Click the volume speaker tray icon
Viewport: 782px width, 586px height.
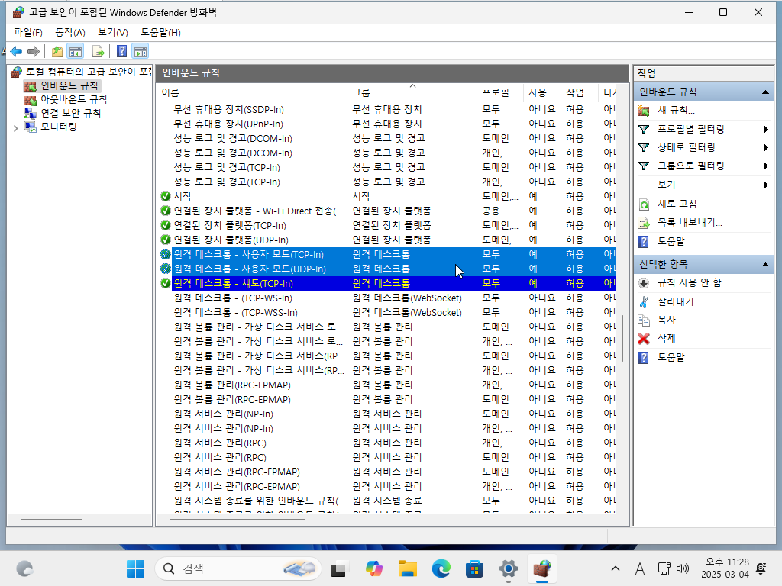click(x=683, y=568)
